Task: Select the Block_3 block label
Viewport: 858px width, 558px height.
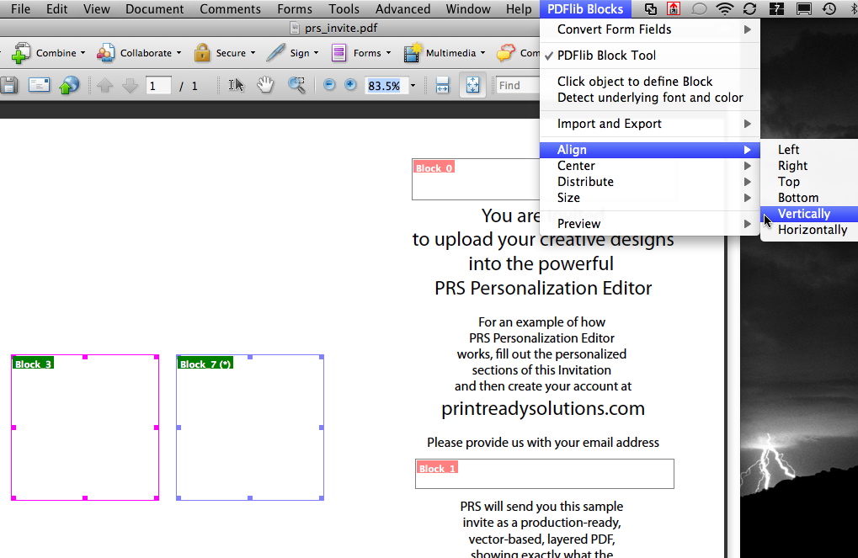Action: click(x=33, y=364)
